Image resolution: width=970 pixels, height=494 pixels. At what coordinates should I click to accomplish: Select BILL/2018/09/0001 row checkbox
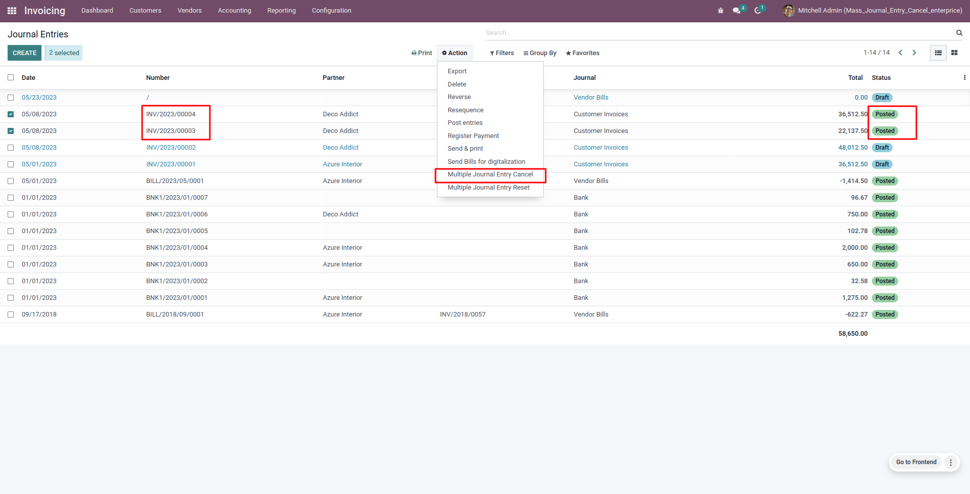[x=11, y=315]
